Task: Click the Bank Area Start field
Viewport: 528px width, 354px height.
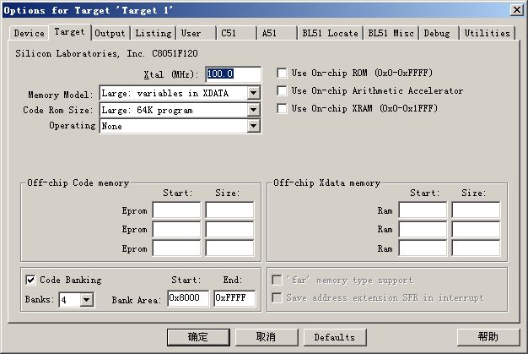Action: 187,298
